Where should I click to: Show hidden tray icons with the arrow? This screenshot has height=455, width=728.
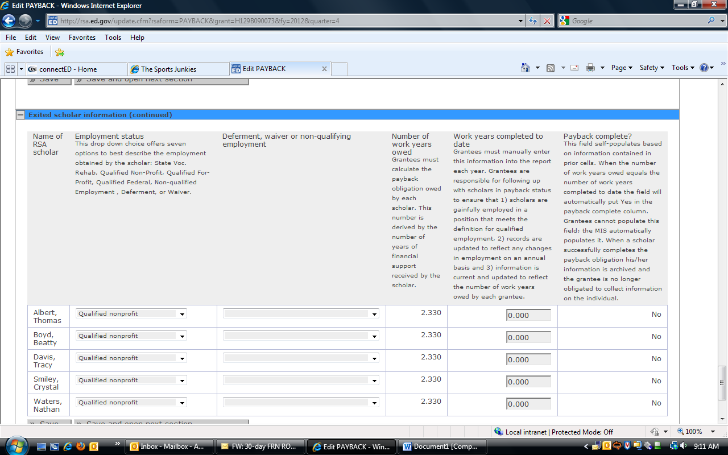point(586,446)
